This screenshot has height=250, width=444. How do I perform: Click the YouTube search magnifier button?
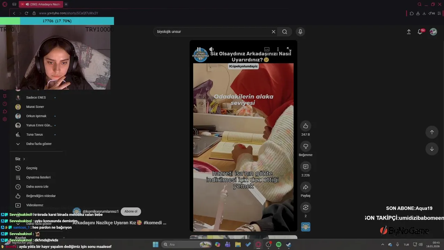[x=285, y=32]
